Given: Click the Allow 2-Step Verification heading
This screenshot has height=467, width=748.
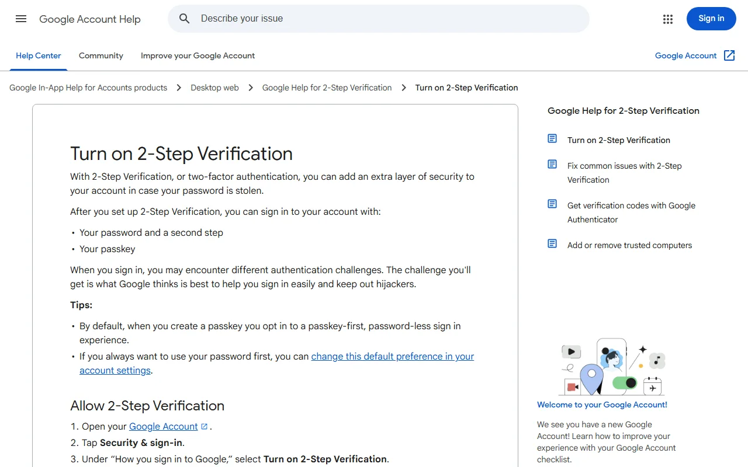Looking at the screenshot, I should (x=147, y=406).
